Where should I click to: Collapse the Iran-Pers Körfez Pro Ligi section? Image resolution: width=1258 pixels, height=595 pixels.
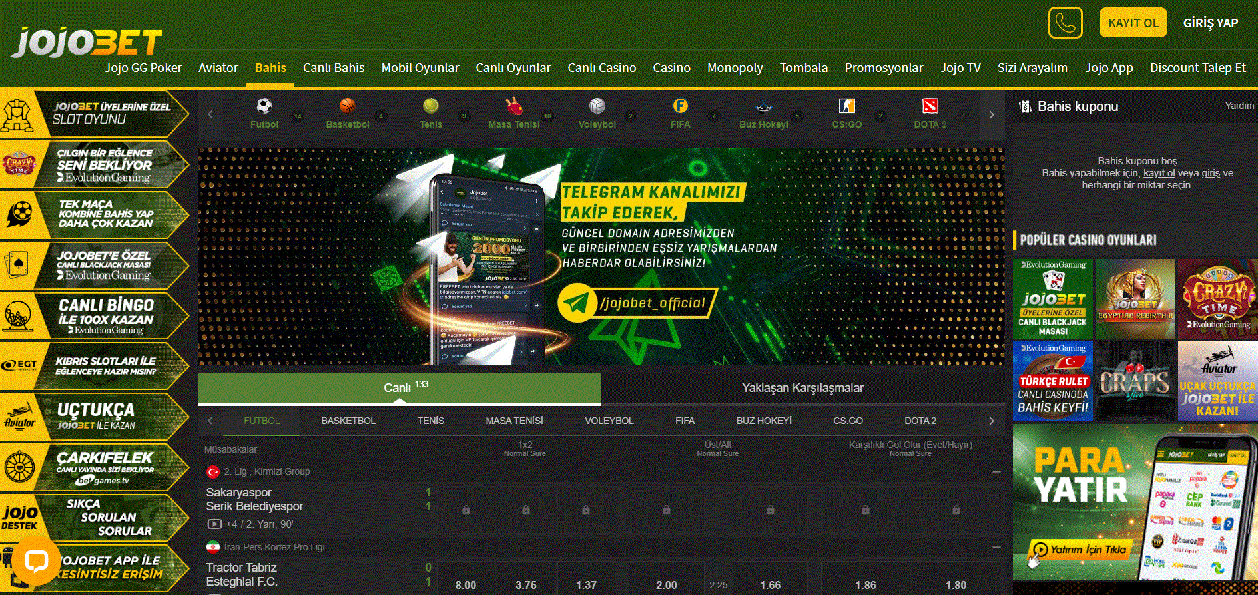pyautogui.click(x=996, y=547)
